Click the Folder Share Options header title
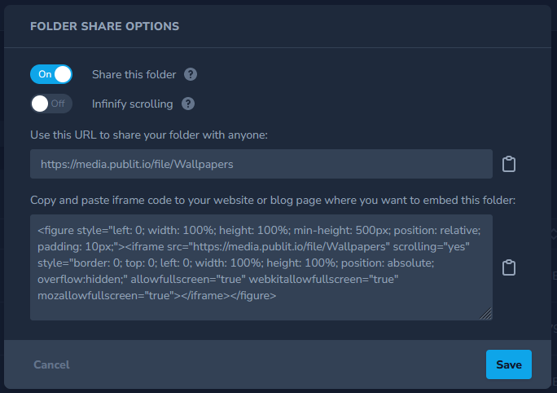The width and height of the screenshot is (557, 393). (x=105, y=26)
